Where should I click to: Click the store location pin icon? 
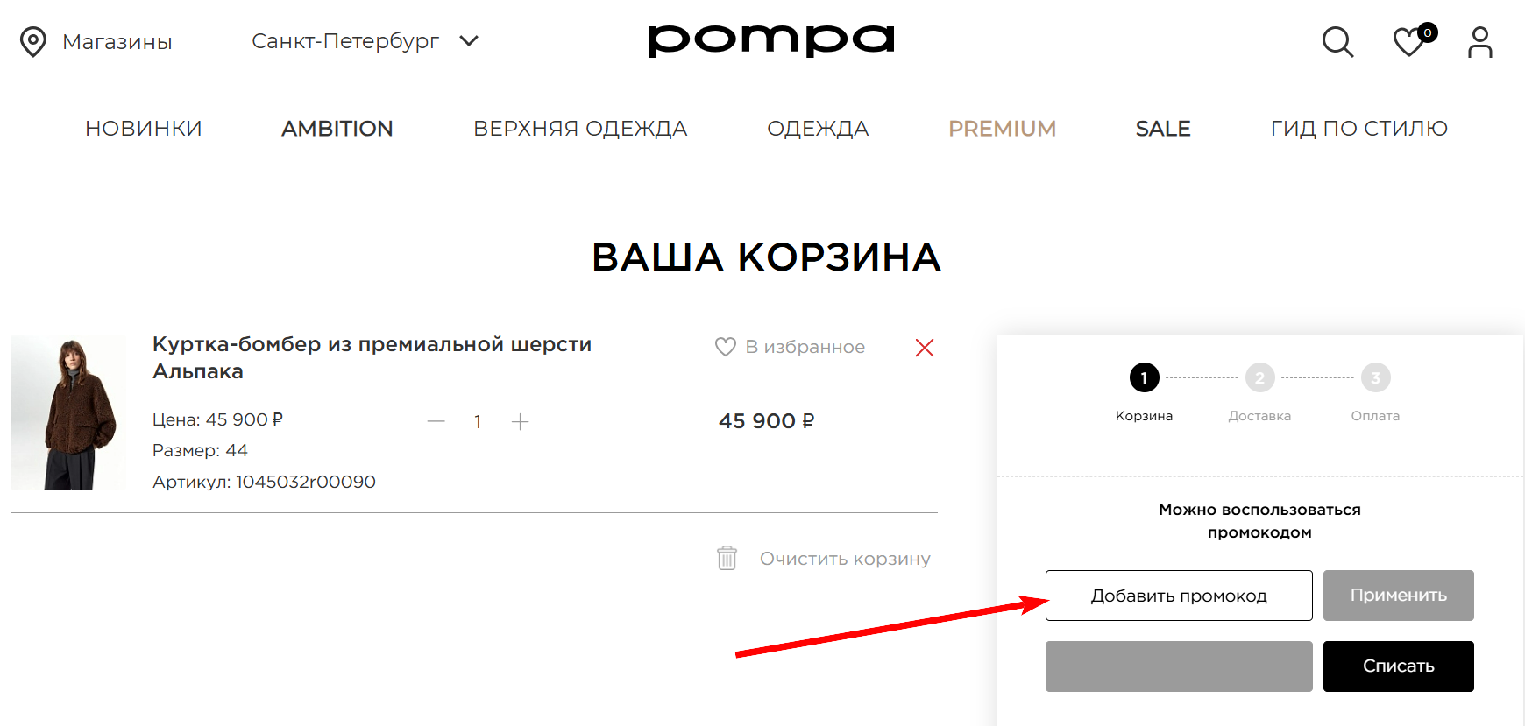pyautogui.click(x=33, y=41)
